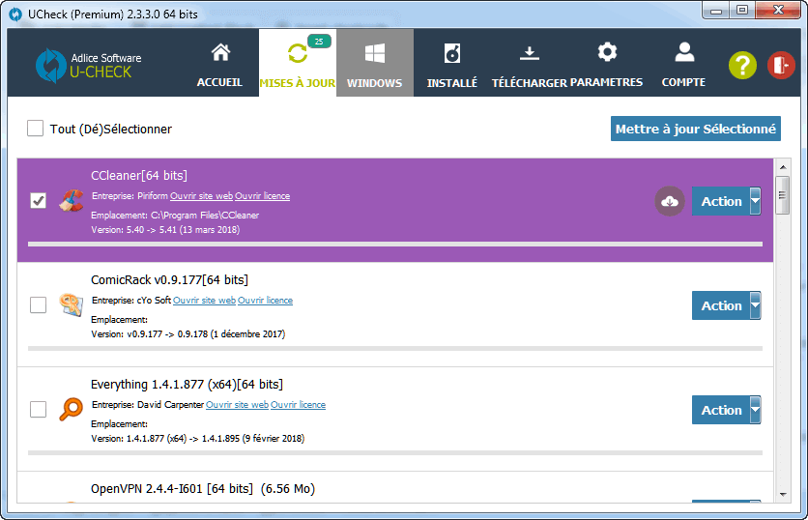Expand the Action dropdown arrow for CCleaner
The height and width of the screenshot is (520, 808).
pyautogui.click(x=756, y=201)
